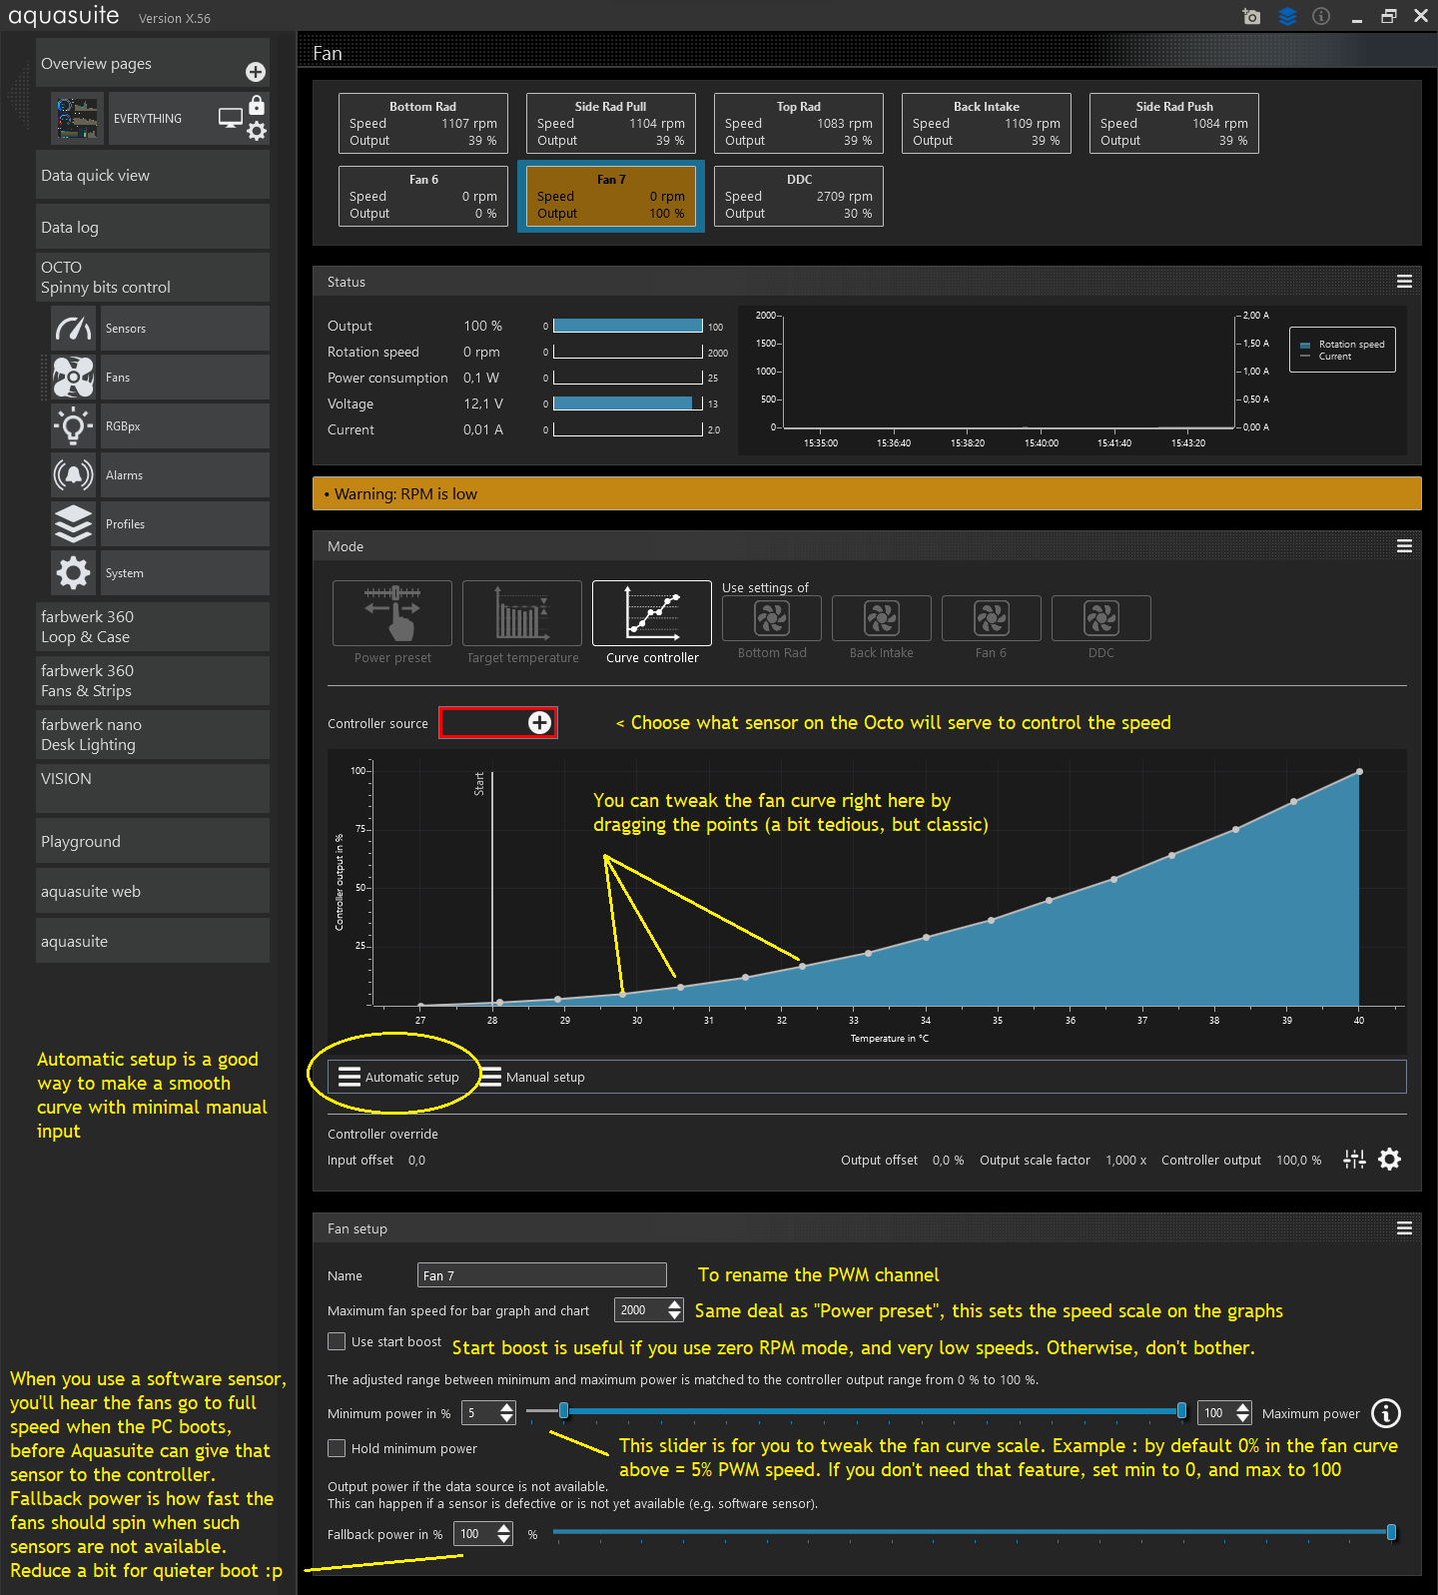Open Playground section in sidebar
Viewport: 1438px width, 1595px height.
click(x=153, y=841)
